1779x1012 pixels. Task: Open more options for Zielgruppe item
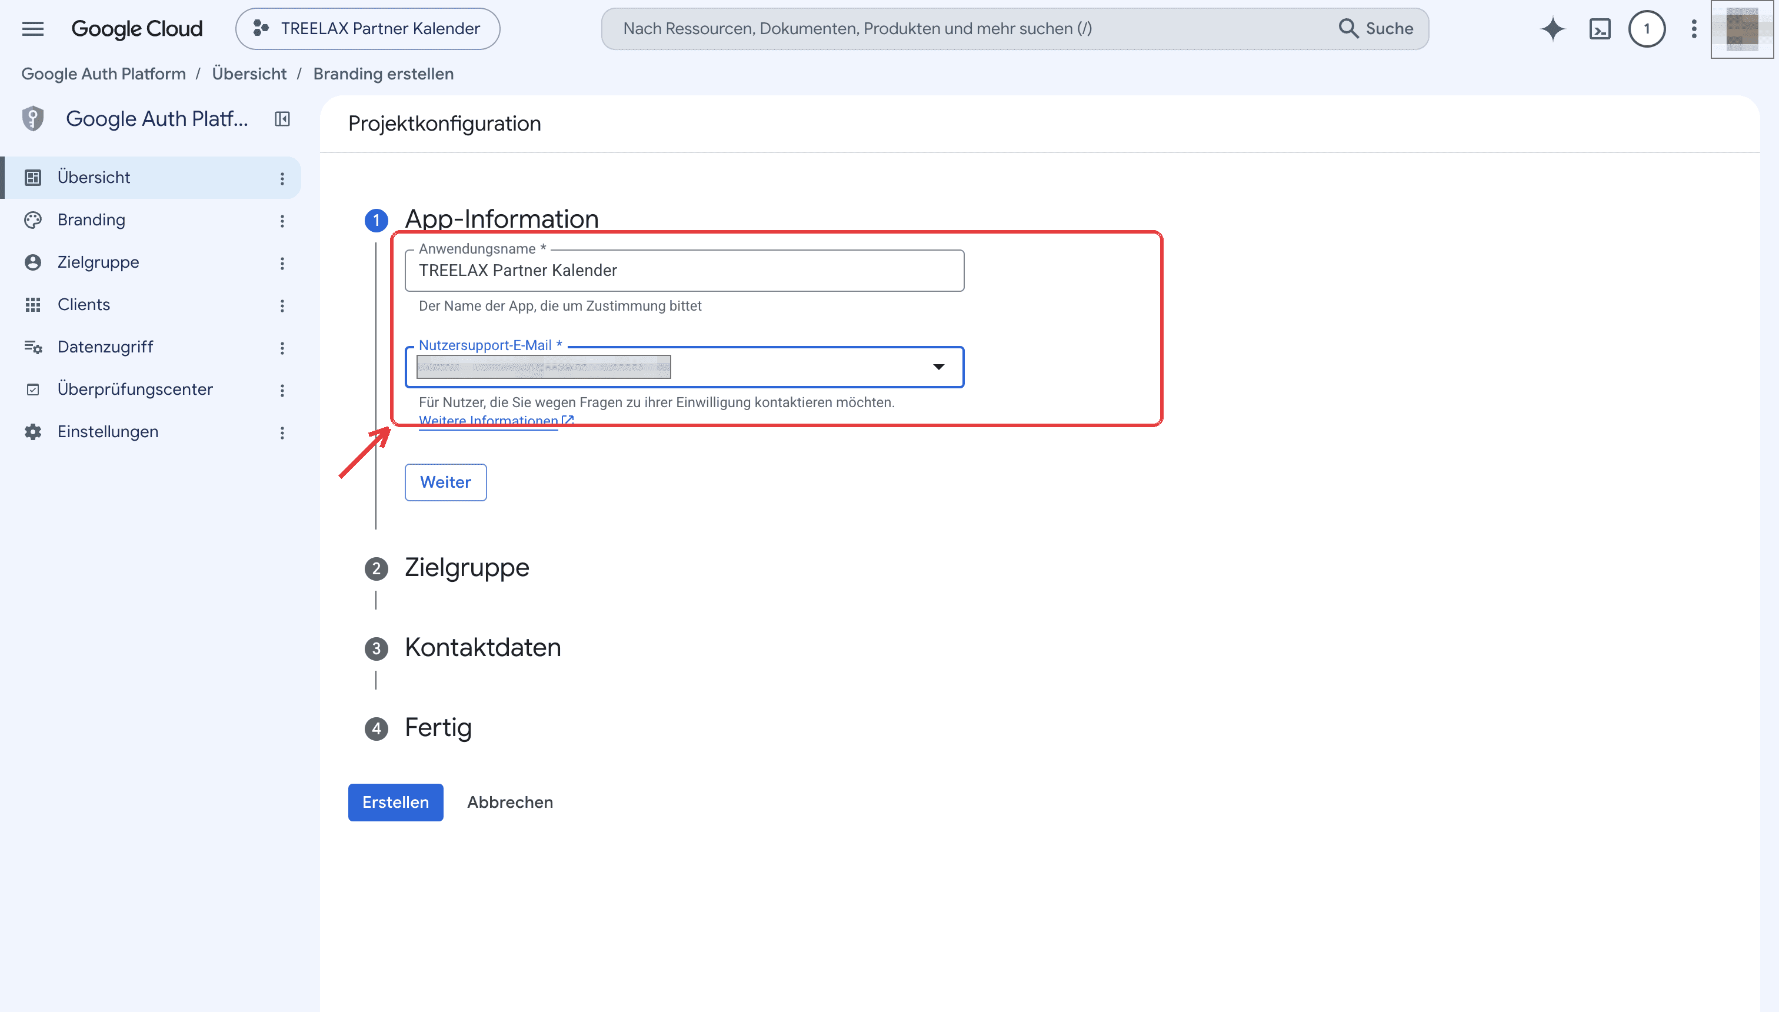(282, 264)
